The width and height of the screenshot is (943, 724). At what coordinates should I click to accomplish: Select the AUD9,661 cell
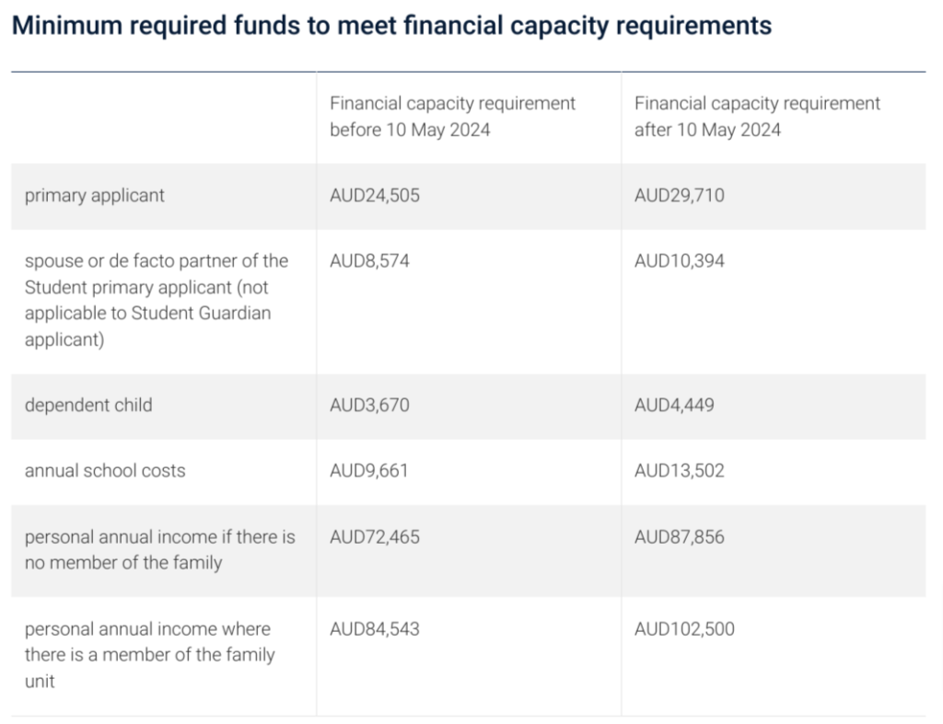point(369,470)
